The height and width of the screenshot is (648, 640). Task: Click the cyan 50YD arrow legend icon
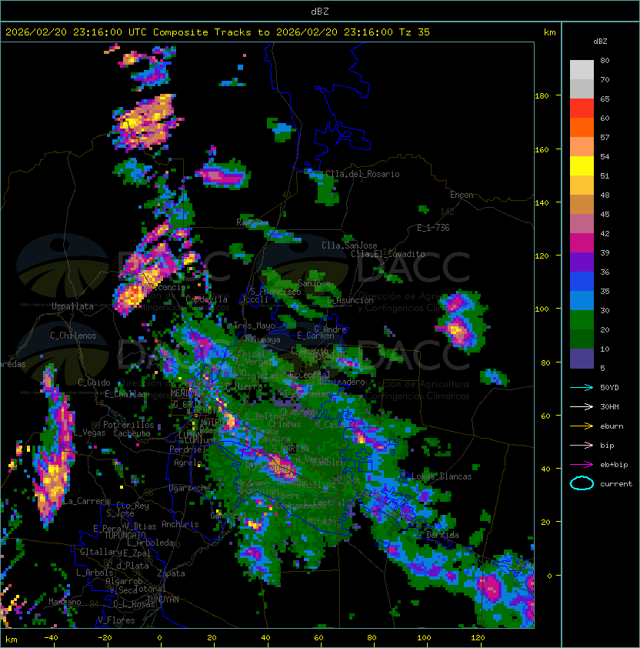582,387
